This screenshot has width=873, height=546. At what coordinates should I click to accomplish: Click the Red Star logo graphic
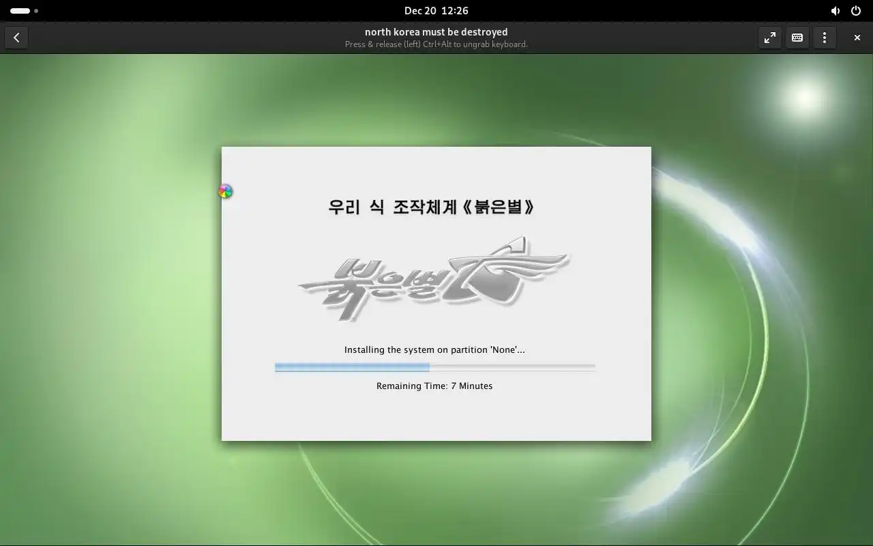[x=434, y=278]
